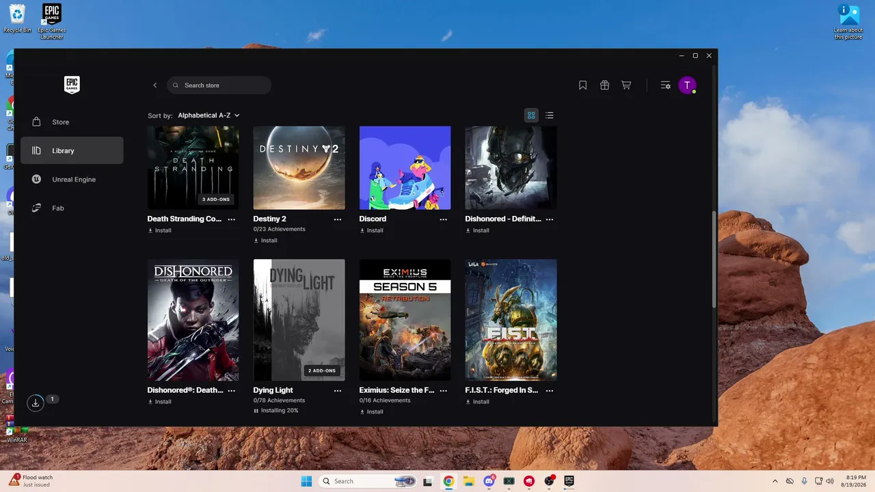
Task: Open the Recycle Bin desktop icon
Action: click(x=17, y=18)
